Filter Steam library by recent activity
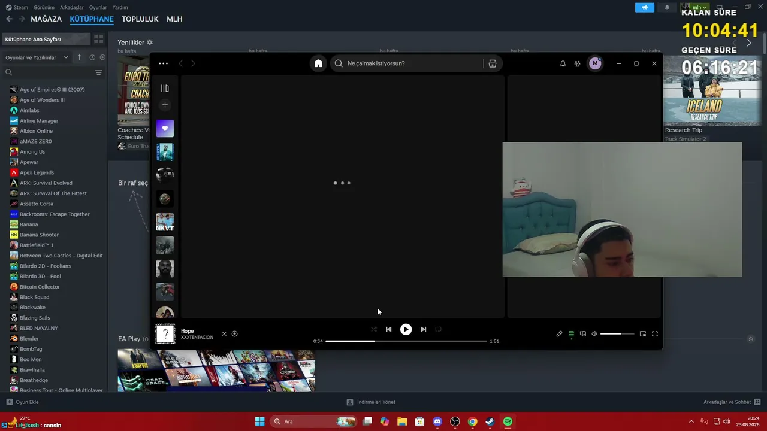Screen dimensions: 767x431 [92, 57]
